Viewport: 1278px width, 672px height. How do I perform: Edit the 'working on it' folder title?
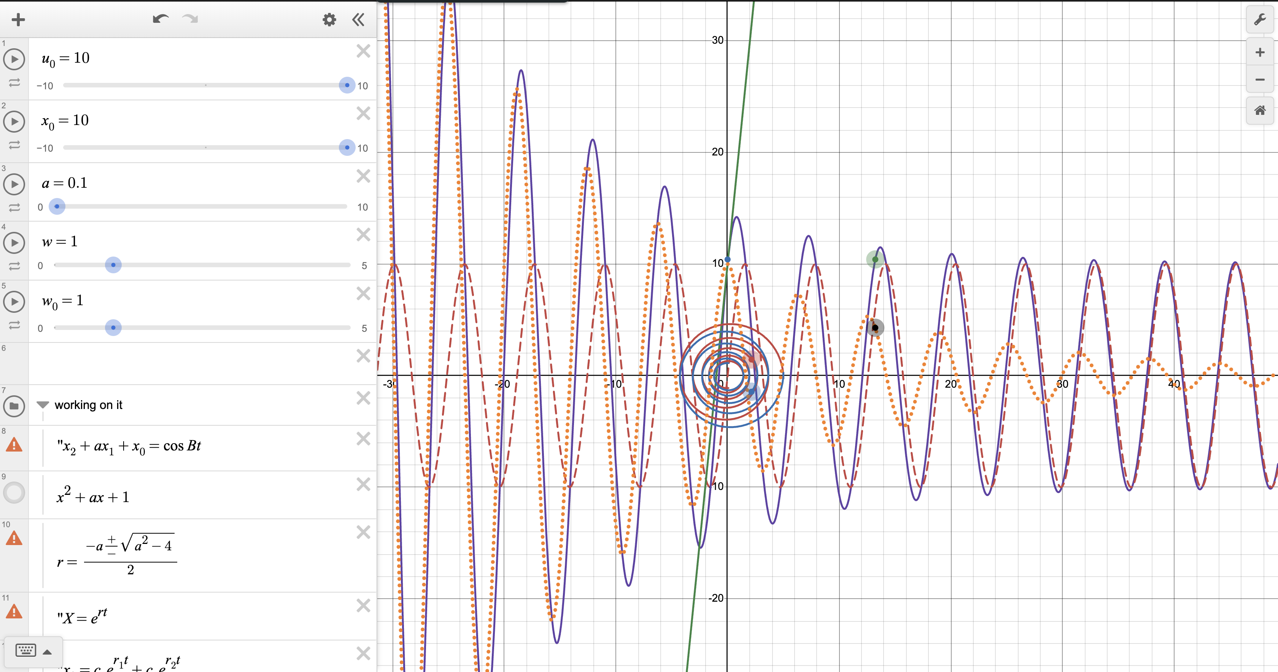pyautogui.click(x=88, y=405)
